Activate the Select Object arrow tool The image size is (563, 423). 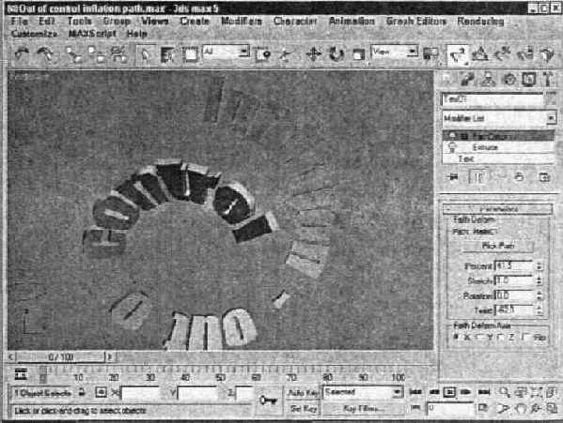[145, 54]
